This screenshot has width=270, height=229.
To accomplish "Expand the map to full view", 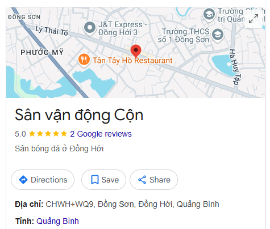I will (x=254, y=19).
